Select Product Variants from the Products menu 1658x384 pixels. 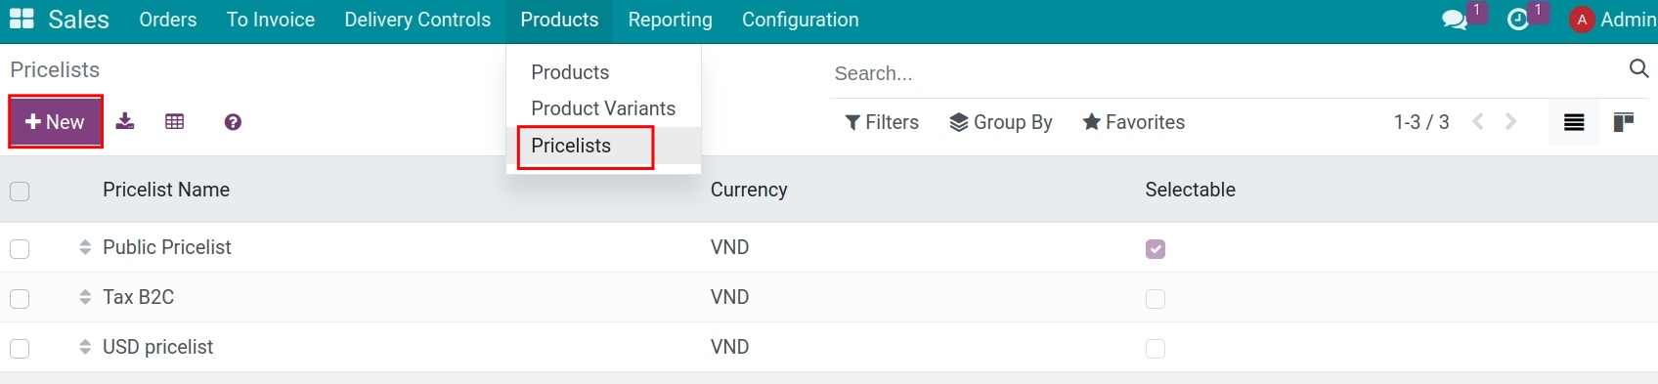(603, 108)
